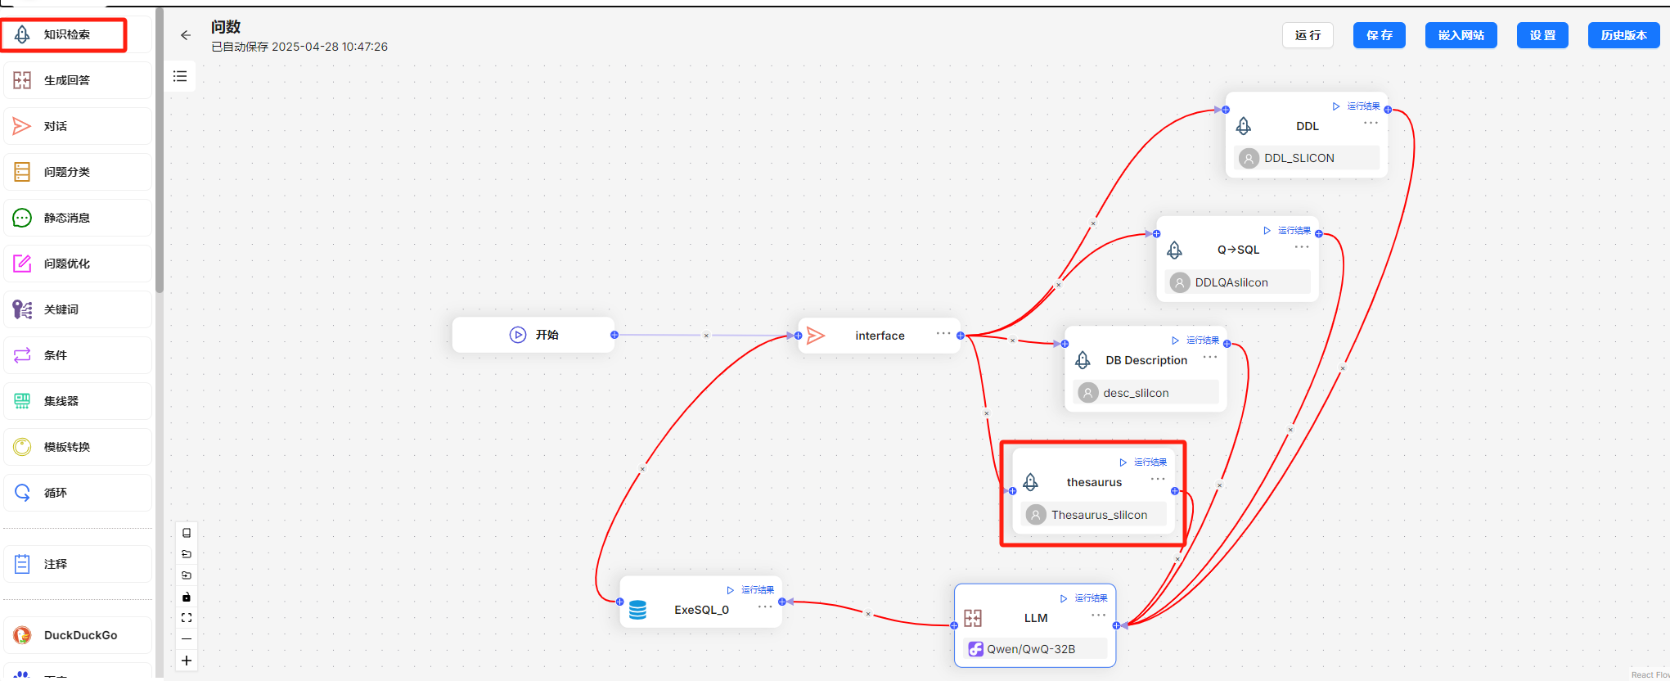This screenshot has width=1670, height=681.
Task: Delete the edge from LLM to ExeSQL_0
Action: click(x=868, y=614)
